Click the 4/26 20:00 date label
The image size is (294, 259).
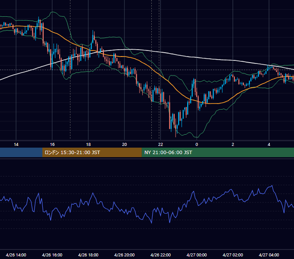point(125,255)
